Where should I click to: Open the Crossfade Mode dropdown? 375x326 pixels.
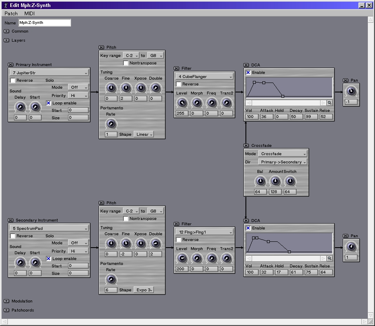pos(283,154)
